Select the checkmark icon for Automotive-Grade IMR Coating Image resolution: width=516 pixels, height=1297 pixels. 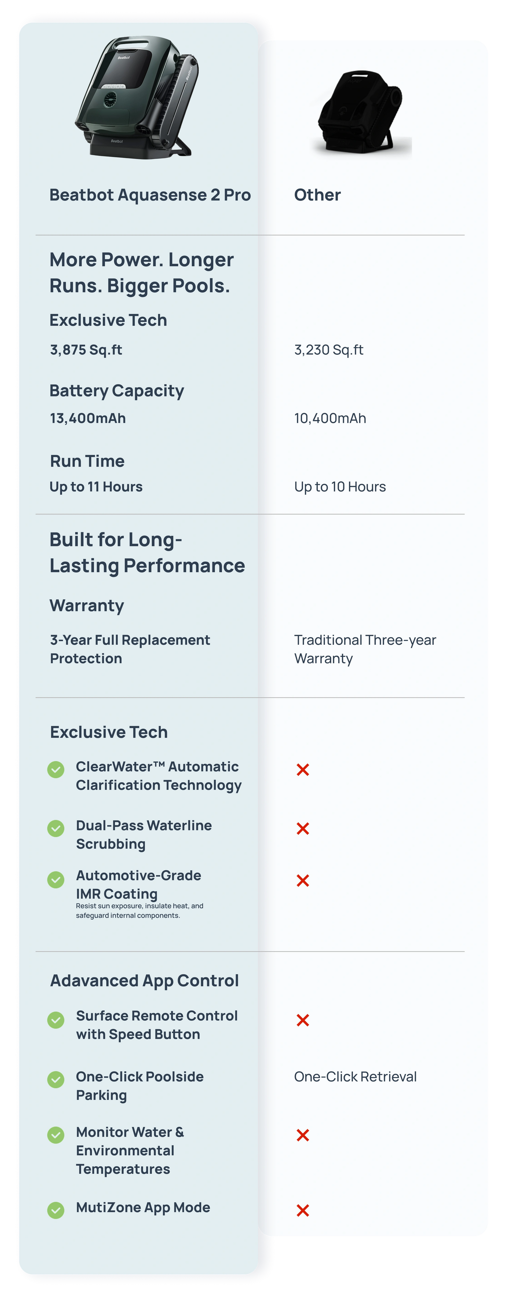point(56,880)
